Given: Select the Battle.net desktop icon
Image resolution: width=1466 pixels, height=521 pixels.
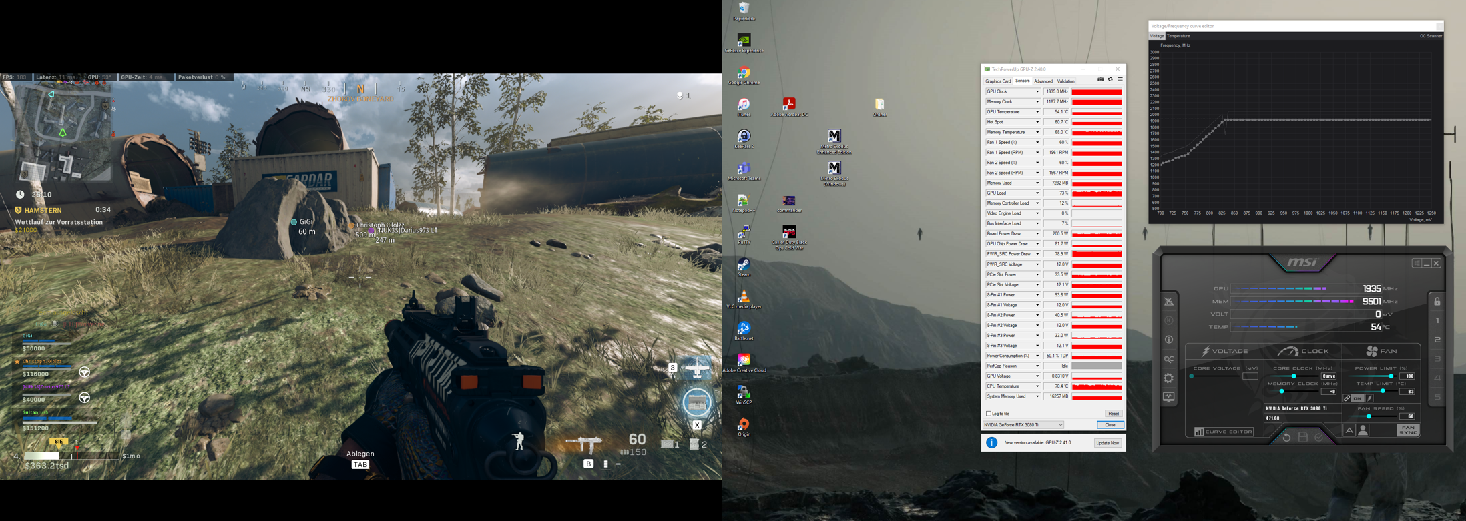Looking at the screenshot, I should pyautogui.click(x=744, y=332).
